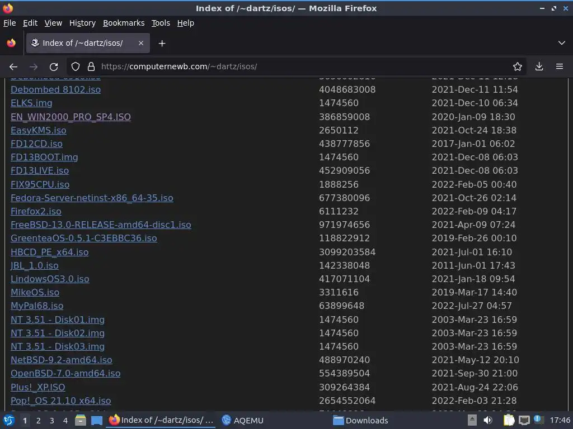Expand the list all tabs chevron
The image size is (573, 429).
(562, 43)
